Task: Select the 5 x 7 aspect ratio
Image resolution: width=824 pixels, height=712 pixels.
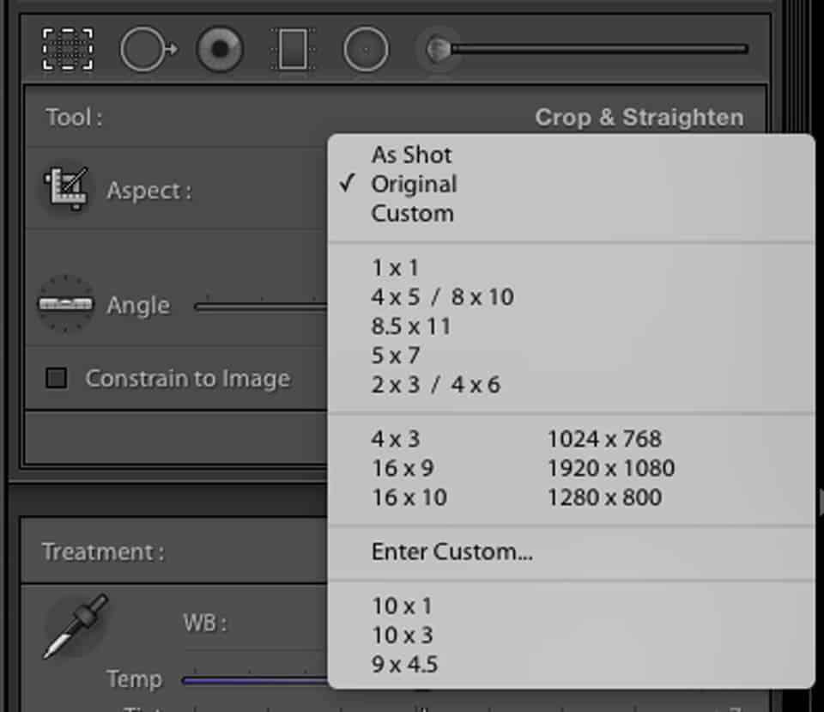Action: 572,356
